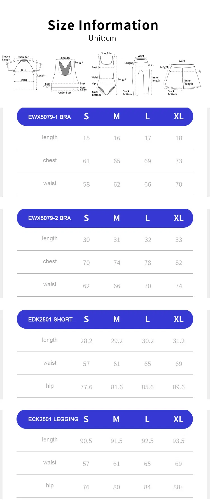Viewport: 210px width, 500px height.
Task: Select the EWX5079-2 BRA table header label
Action: (x=50, y=218)
